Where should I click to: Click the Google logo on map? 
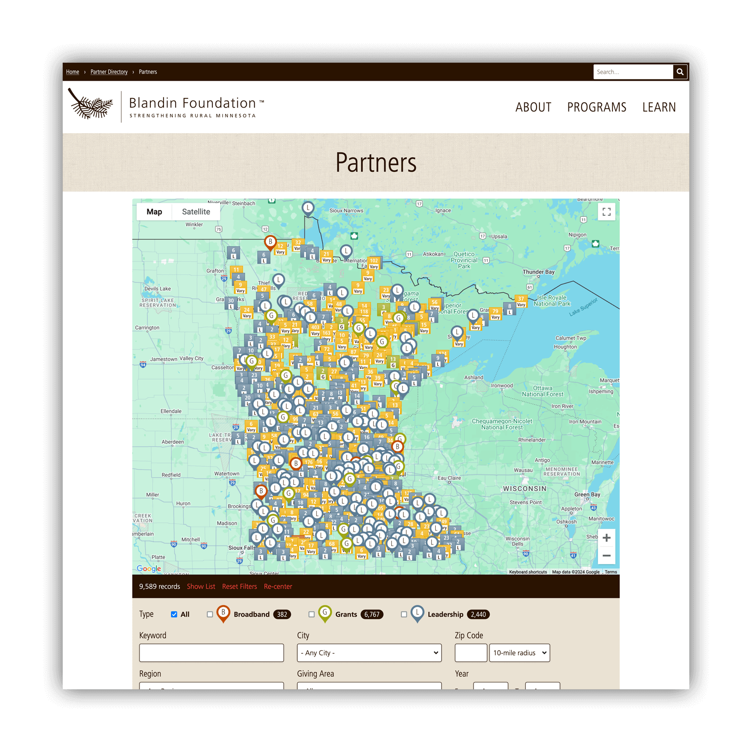click(x=149, y=568)
